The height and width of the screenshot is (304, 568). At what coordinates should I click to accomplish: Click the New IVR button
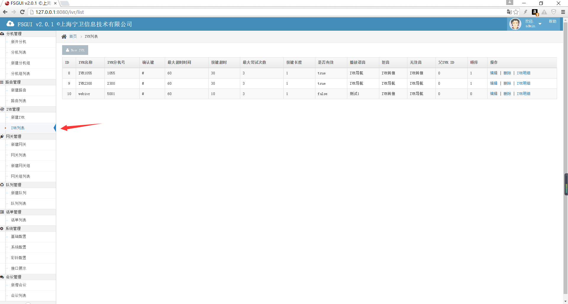coord(75,50)
